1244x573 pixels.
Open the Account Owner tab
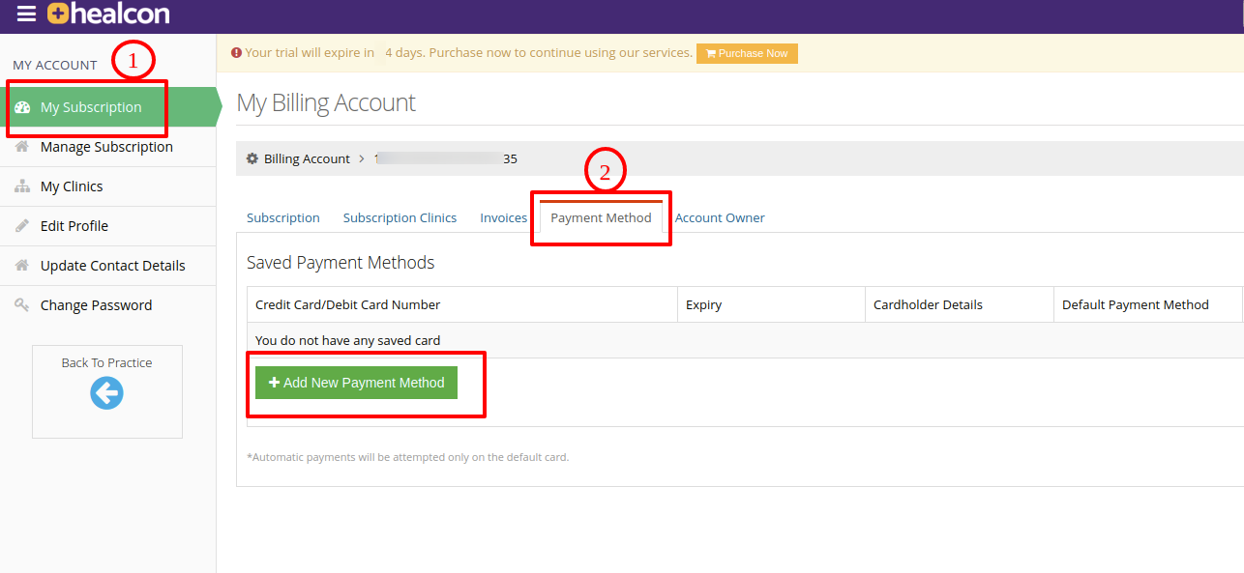click(720, 218)
